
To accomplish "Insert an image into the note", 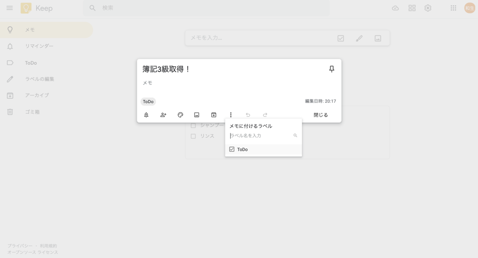I will click(196, 114).
